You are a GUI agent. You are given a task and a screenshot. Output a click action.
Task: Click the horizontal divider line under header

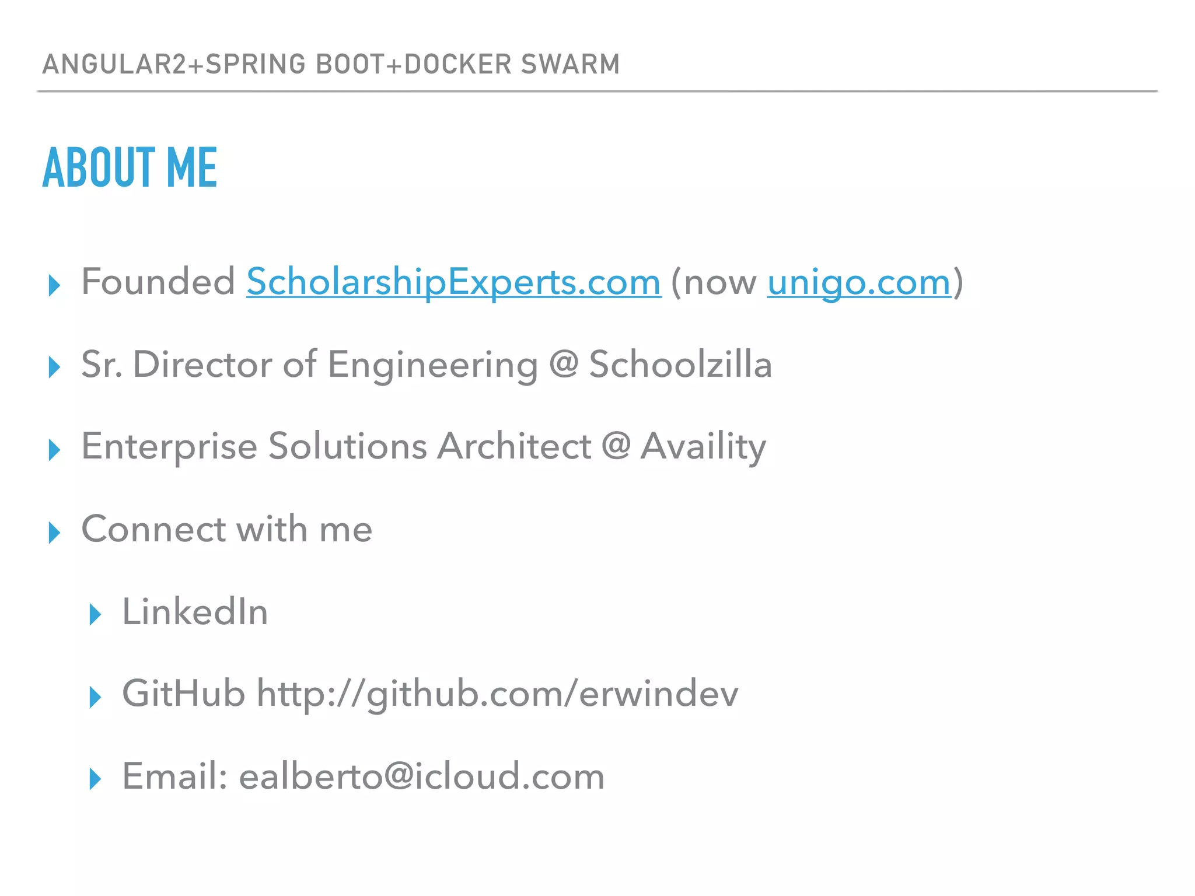(597, 92)
